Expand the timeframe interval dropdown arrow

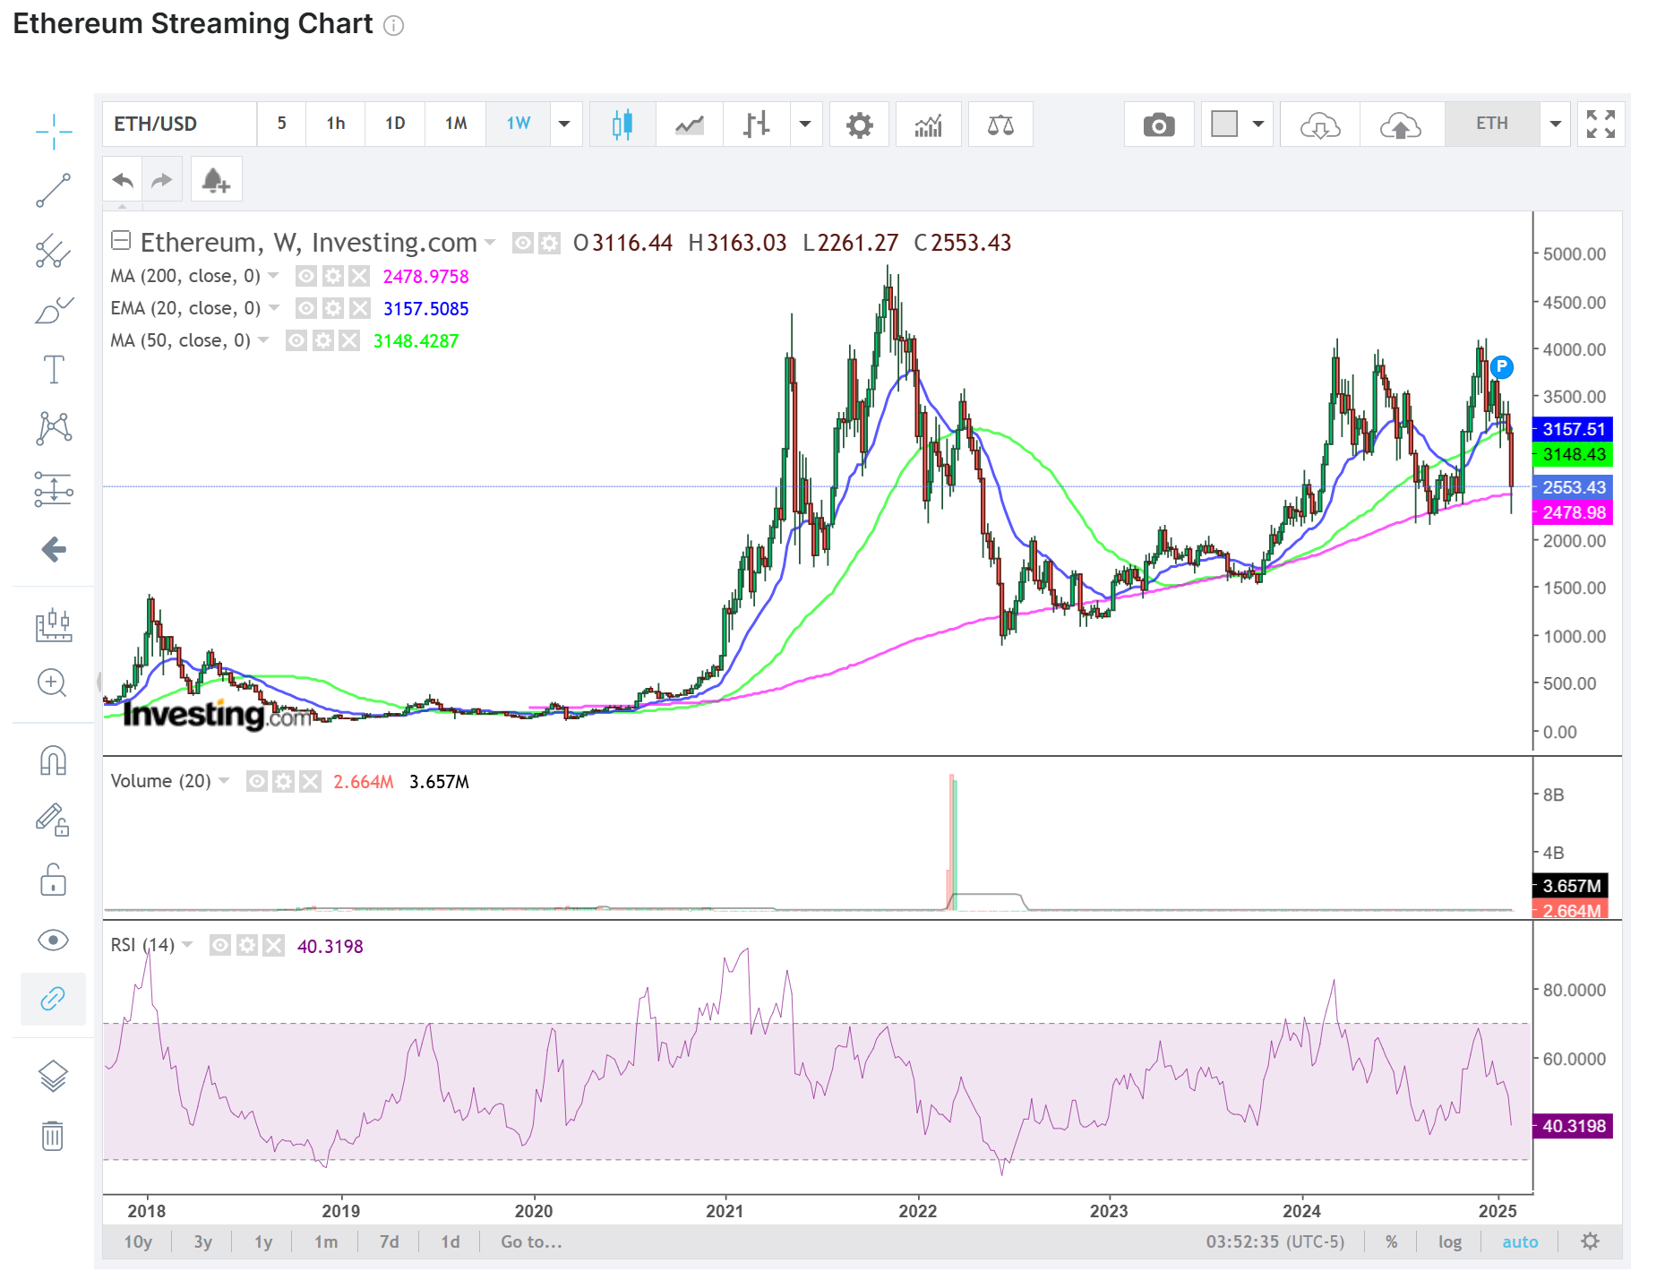(564, 125)
